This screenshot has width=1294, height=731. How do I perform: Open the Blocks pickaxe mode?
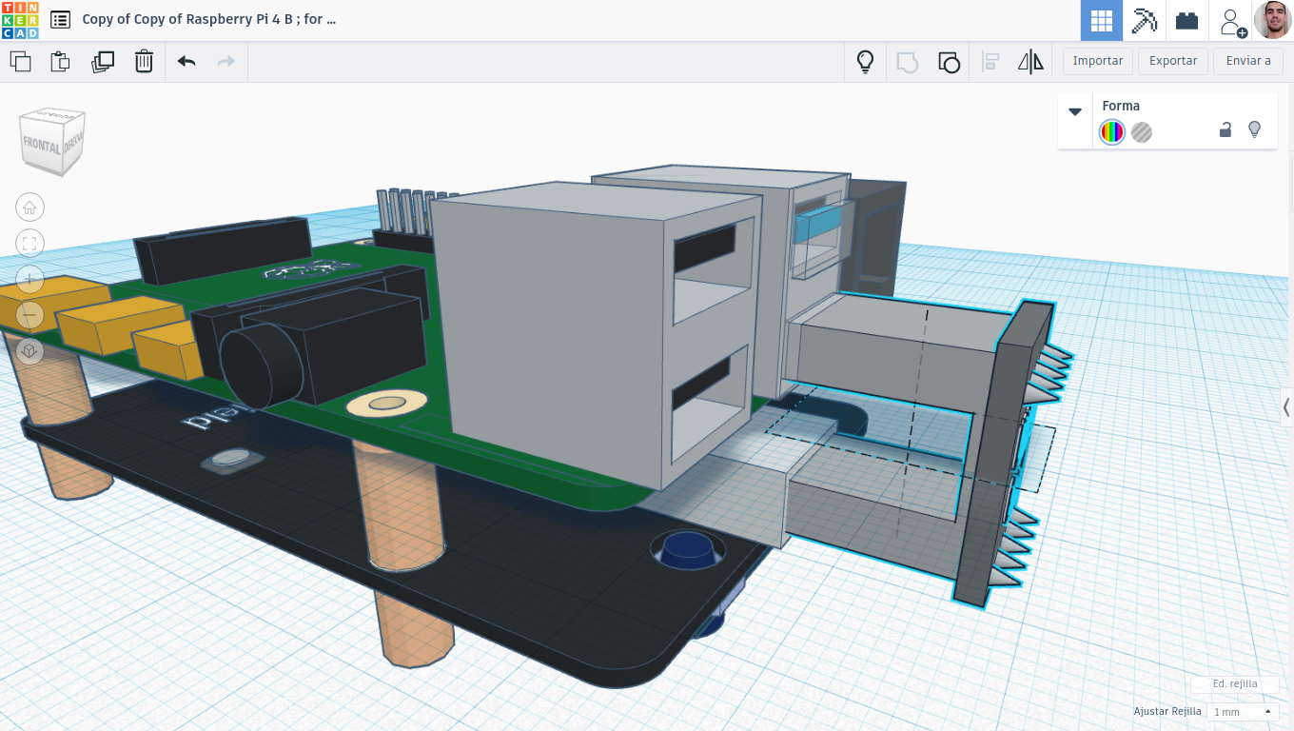1144,20
